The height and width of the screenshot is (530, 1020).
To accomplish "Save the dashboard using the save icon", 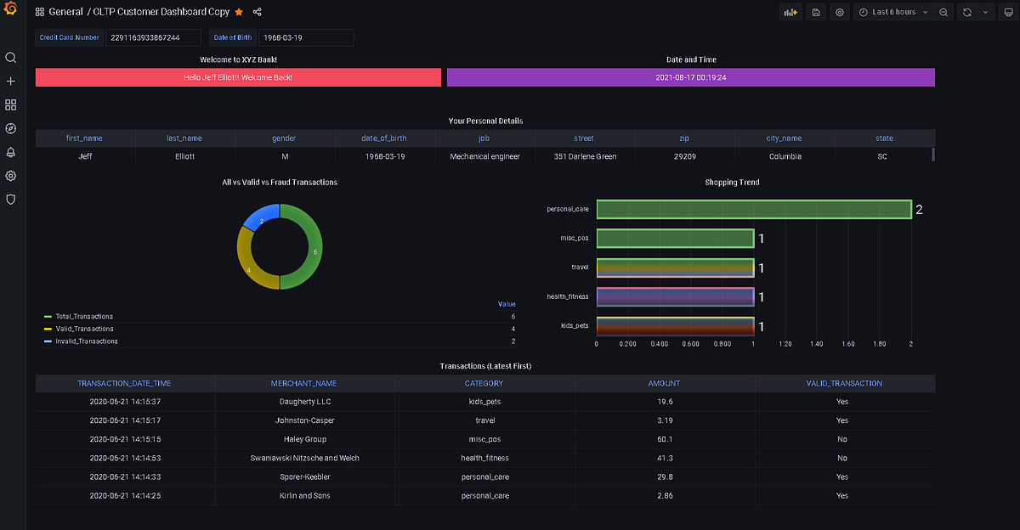I will (816, 12).
